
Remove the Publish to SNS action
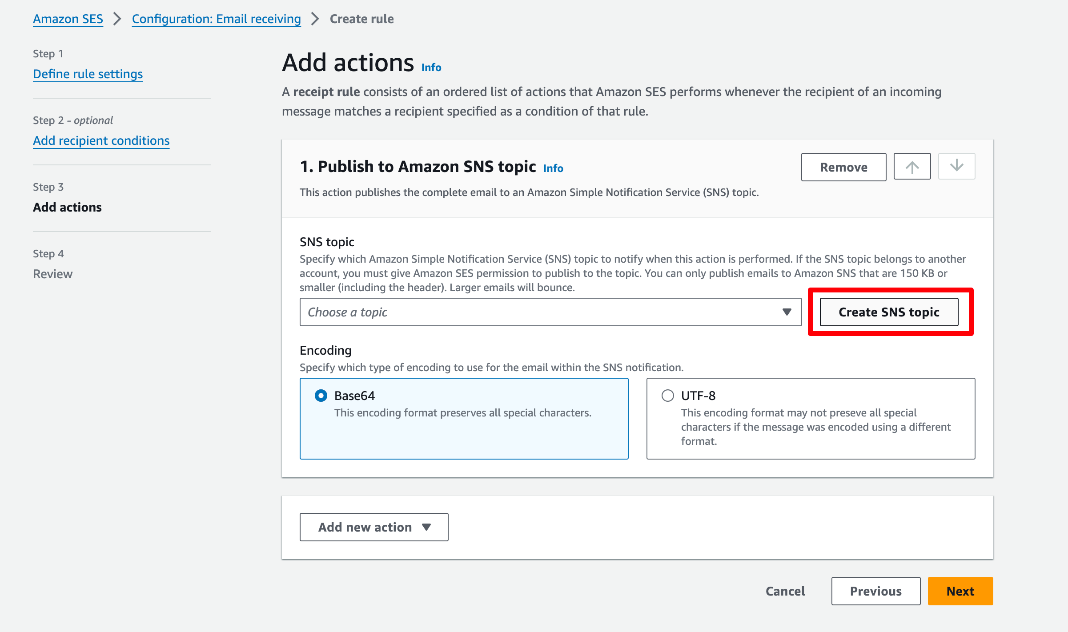point(843,167)
